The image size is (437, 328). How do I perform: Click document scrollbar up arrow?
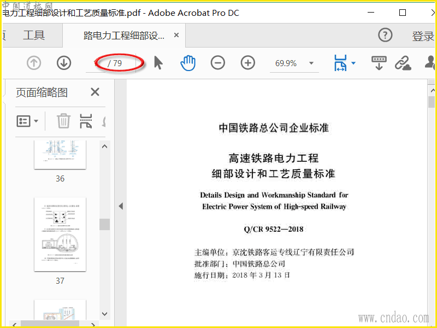coord(432,90)
